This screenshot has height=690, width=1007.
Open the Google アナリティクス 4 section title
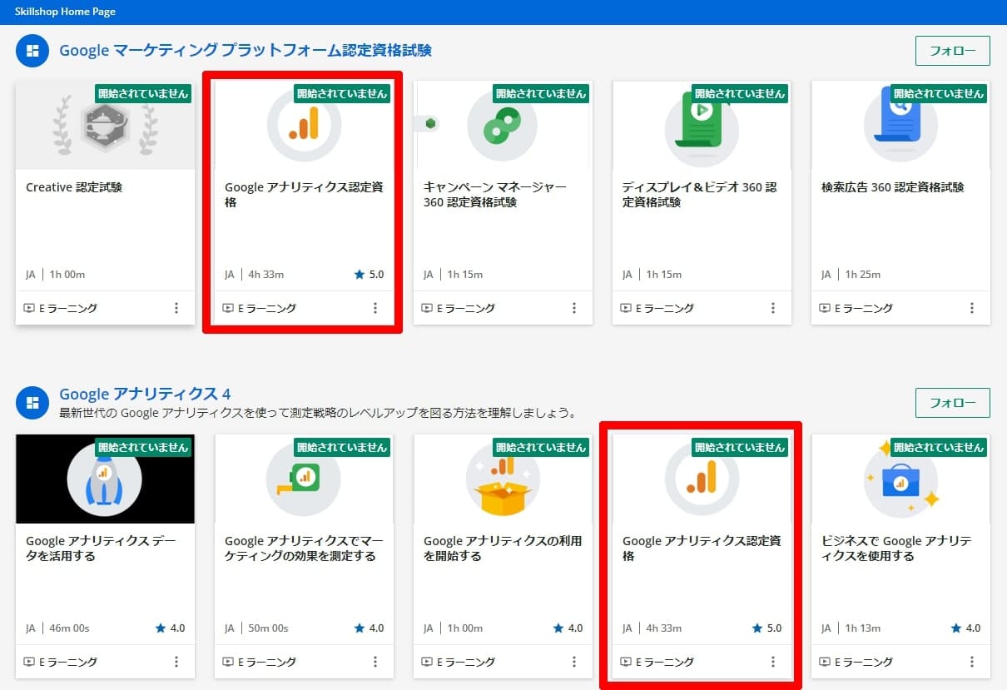pos(145,394)
